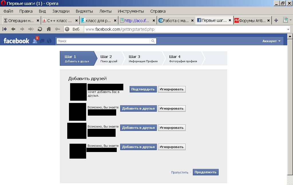Image resolution: width=293 pixels, height=185 pixels.
Task: Click the password wand key icon
Action: pos(58,29)
